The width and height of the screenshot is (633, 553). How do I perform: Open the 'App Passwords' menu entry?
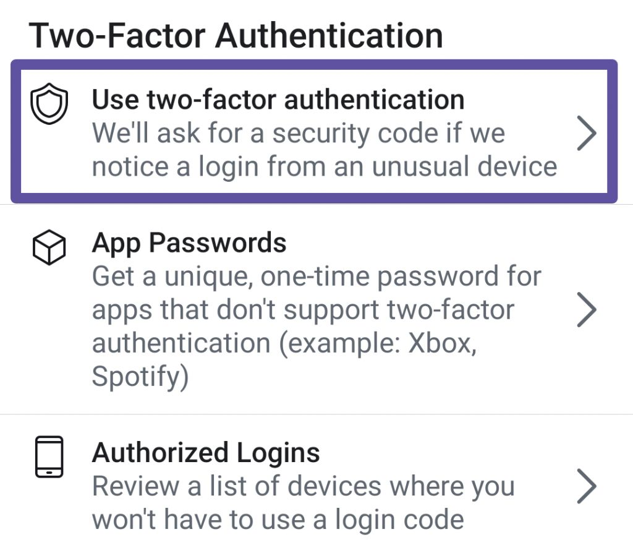[x=189, y=243]
